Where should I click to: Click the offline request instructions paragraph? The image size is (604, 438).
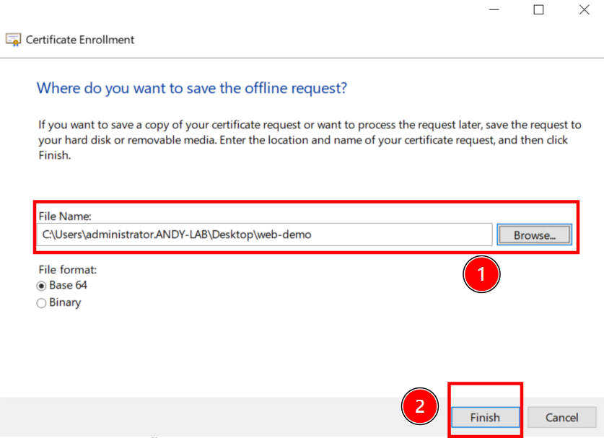[x=309, y=140]
